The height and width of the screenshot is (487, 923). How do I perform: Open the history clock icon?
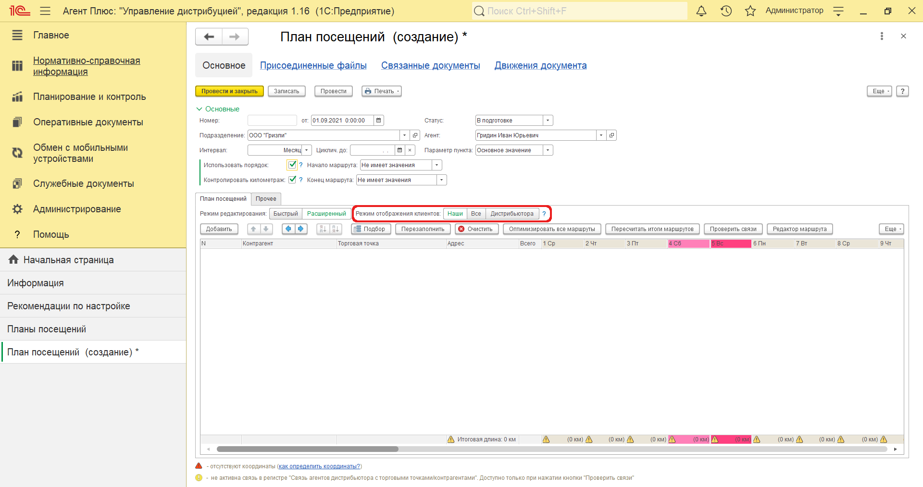726,11
